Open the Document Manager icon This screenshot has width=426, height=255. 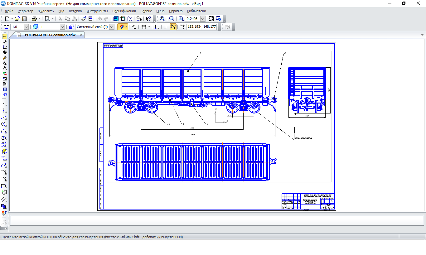pyautogui.click(x=116, y=19)
